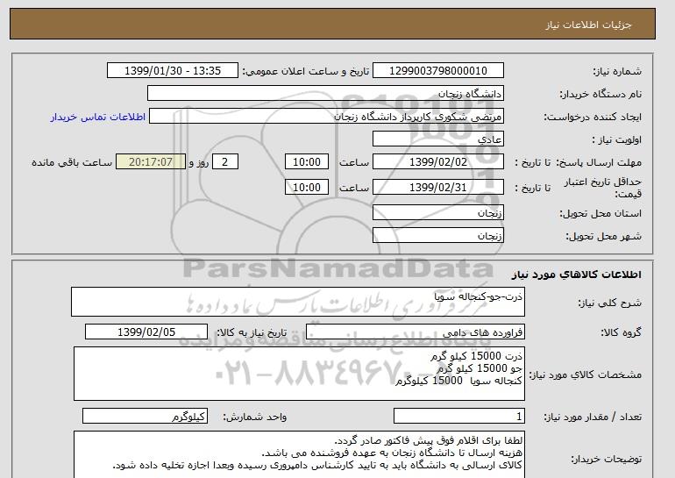675x478 pixels.
Task: Select spec line جو 15000 کیلو گرم
Action: click(480, 368)
